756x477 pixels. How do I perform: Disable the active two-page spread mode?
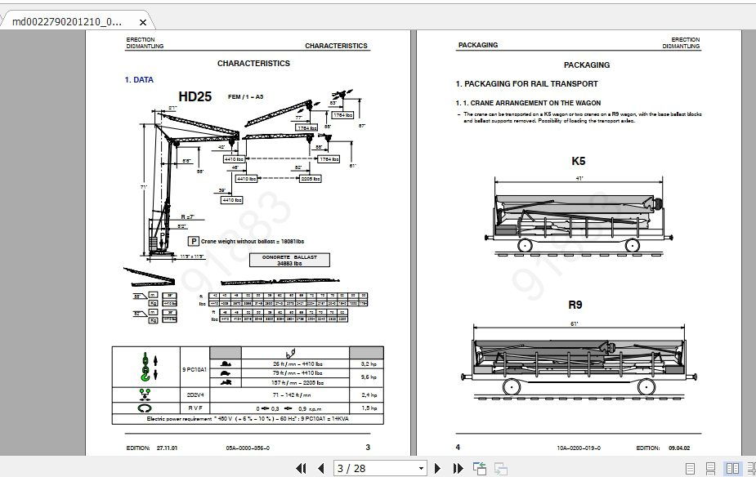pos(732,468)
